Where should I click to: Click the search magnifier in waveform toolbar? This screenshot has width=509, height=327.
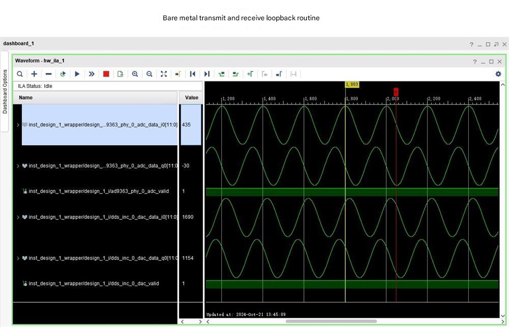(20, 74)
